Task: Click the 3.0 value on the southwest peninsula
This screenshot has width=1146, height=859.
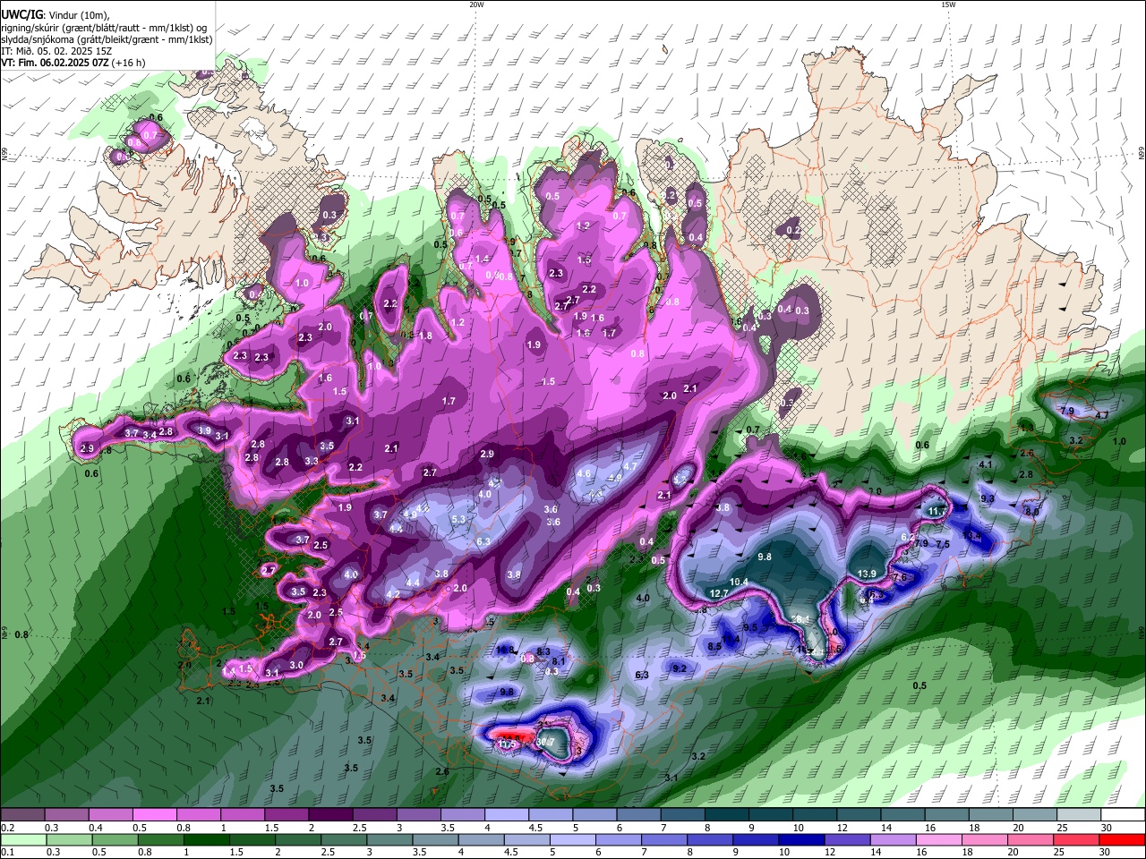Action: [x=296, y=665]
